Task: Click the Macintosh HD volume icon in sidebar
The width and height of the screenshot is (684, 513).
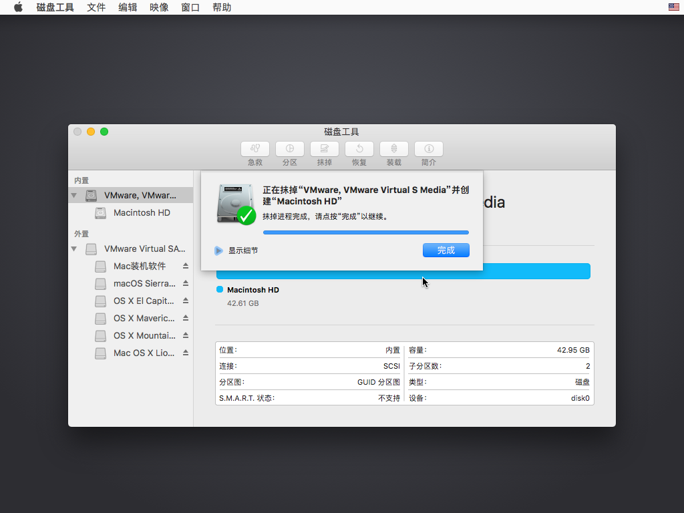Action: 101,213
